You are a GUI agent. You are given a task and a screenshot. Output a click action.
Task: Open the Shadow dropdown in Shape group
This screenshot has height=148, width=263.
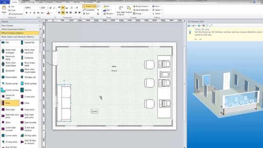[x=108, y=14]
